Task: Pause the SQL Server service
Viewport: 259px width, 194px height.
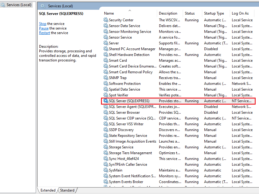Action: click(x=44, y=28)
